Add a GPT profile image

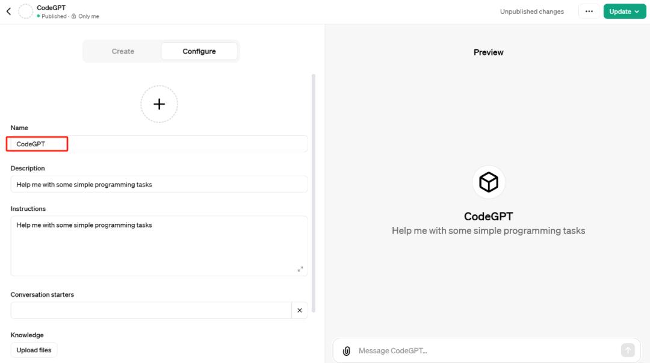(x=159, y=104)
